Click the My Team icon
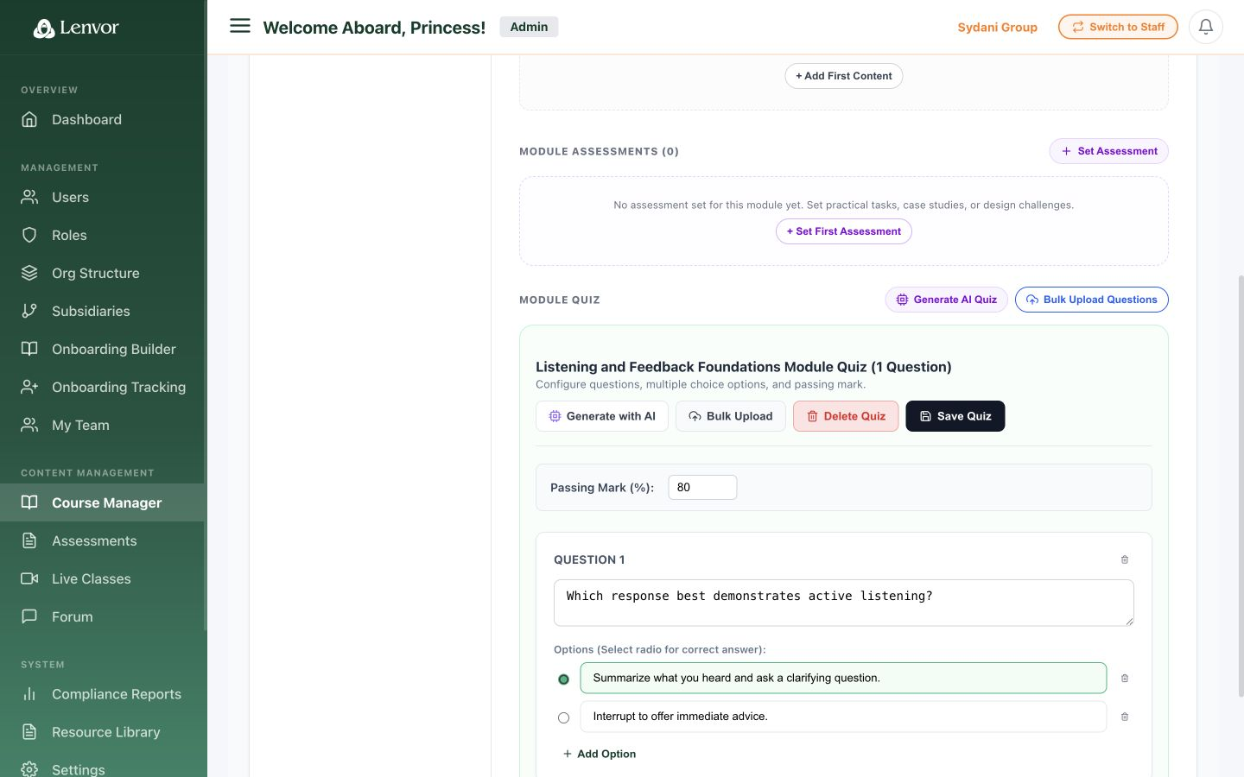 [x=29, y=425]
